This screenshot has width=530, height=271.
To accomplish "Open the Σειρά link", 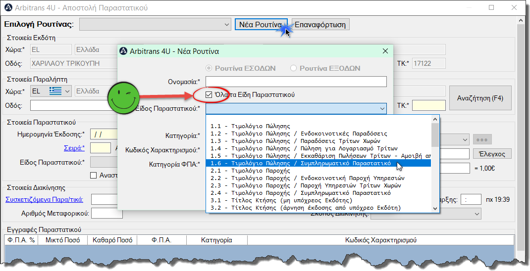I will click(x=74, y=148).
